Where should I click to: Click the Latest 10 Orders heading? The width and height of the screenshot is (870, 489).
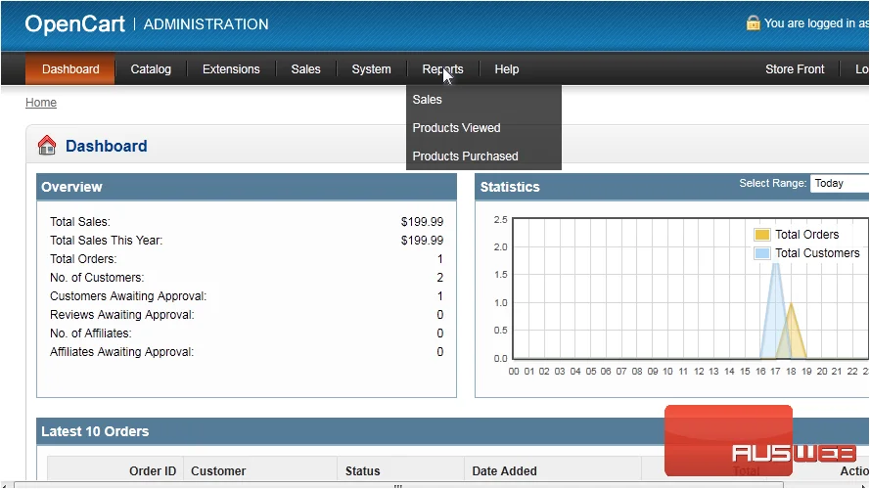point(95,431)
